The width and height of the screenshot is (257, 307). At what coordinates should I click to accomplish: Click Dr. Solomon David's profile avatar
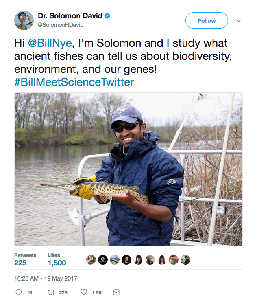tap(24, 20)
